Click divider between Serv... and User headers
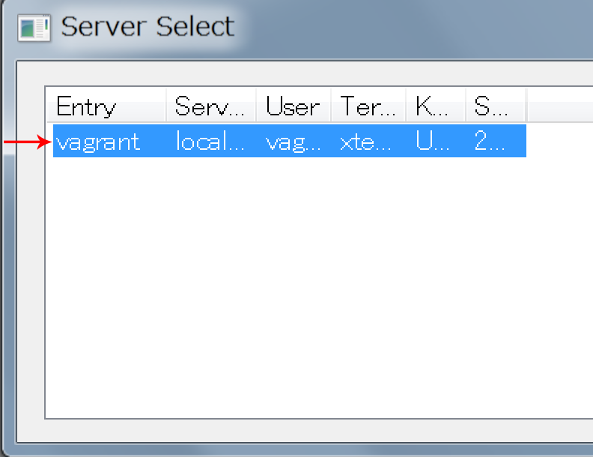This screenshot has width=593, height=457. coord(257,106)
